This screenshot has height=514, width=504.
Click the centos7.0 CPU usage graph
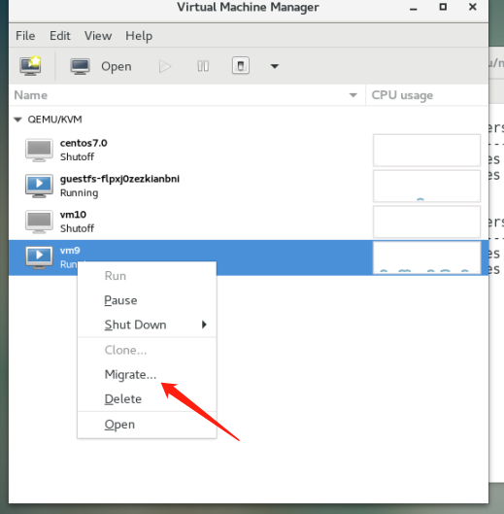tap(426, 151)
